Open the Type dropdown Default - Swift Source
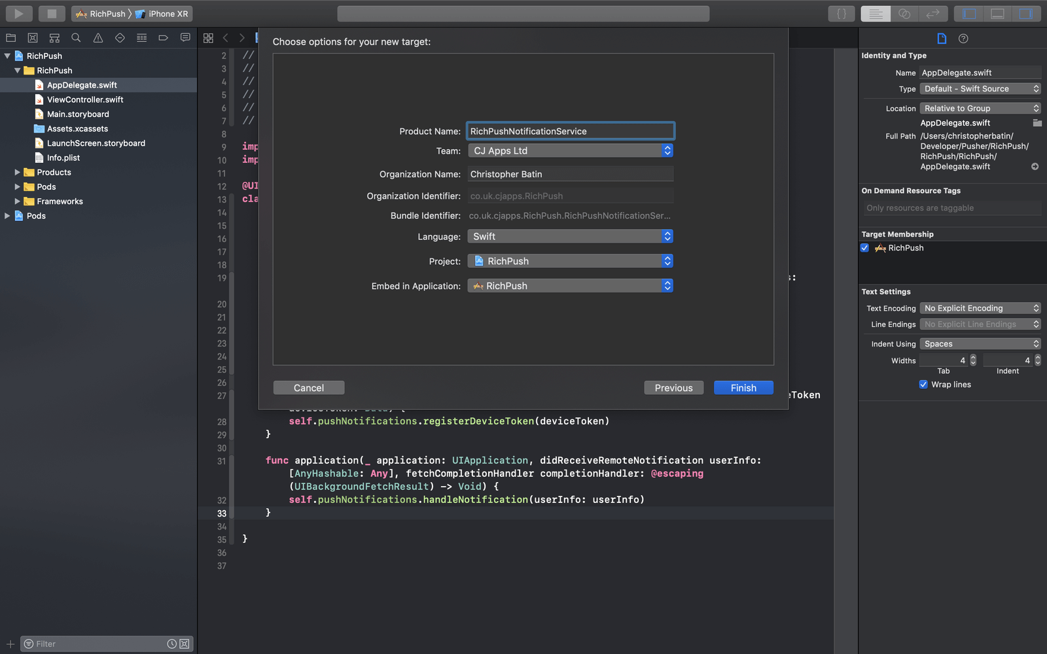Image resolution: width=1047 pixels, height=654 pixels. click(x=980, y=89)
